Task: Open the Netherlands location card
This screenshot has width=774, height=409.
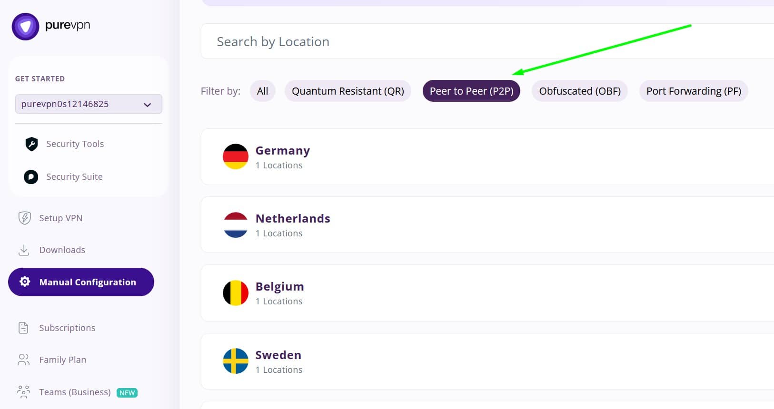Action: coord(487,225)
